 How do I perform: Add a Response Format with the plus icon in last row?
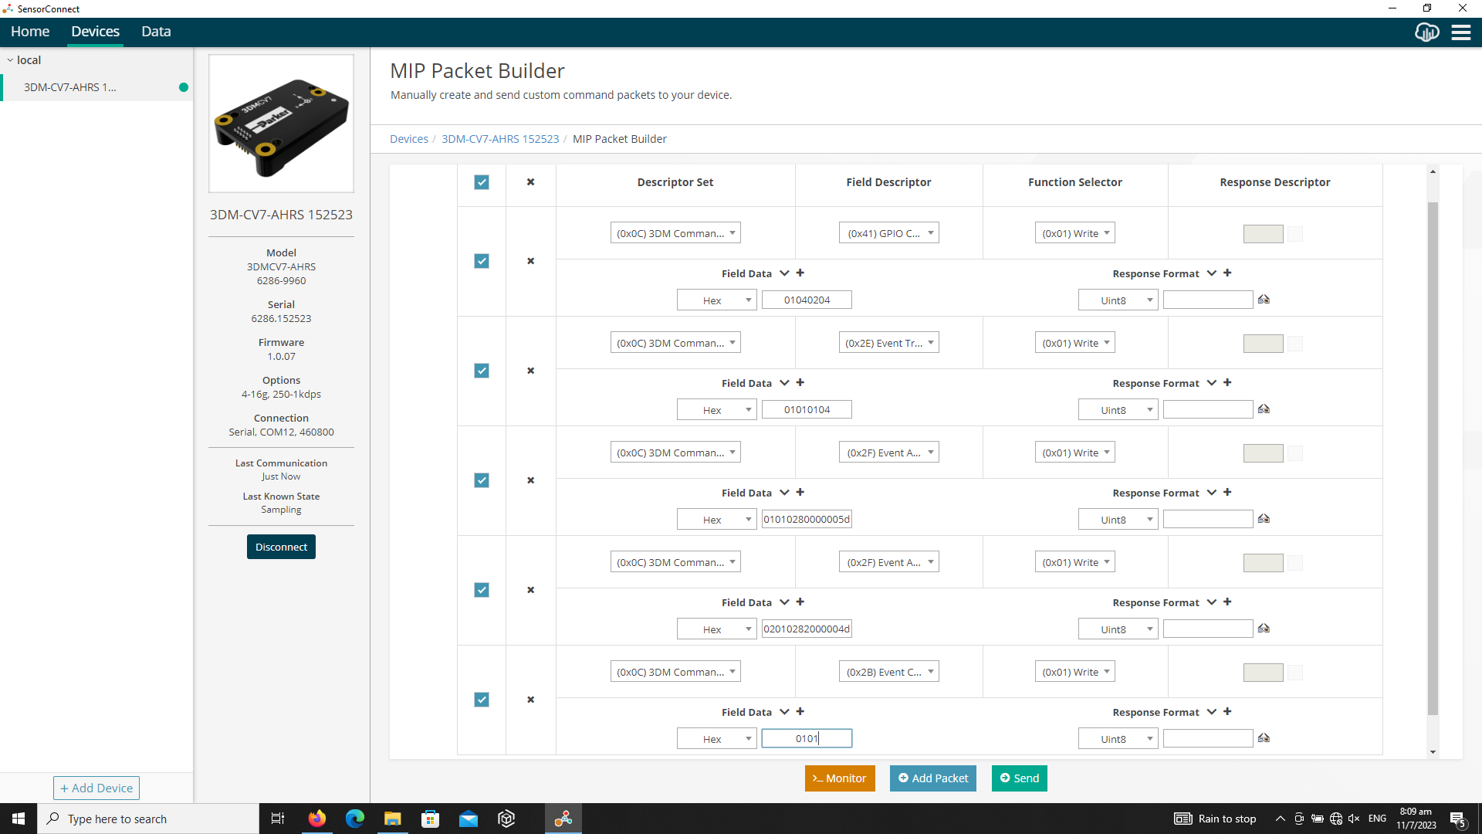coord(1228,711)
